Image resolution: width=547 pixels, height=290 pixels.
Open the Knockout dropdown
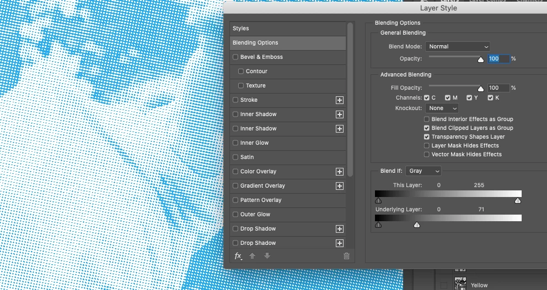pyautogui.click(x=442, y=108)
